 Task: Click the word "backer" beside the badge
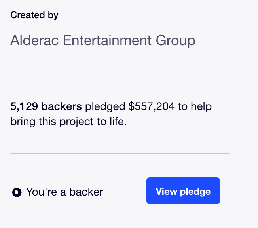click(x=86, y=192)
